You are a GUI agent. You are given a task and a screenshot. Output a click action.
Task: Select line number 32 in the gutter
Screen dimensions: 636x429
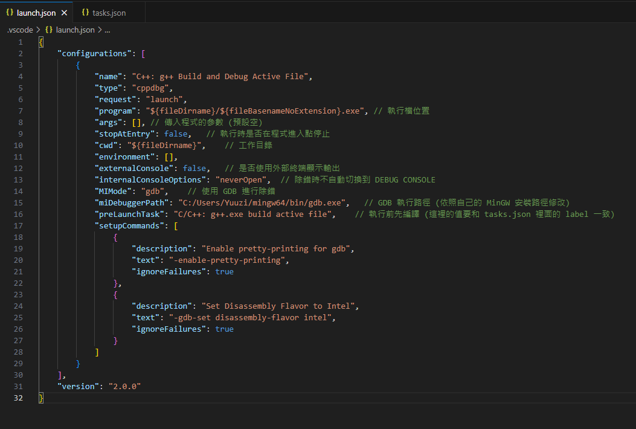pos(18,398)
